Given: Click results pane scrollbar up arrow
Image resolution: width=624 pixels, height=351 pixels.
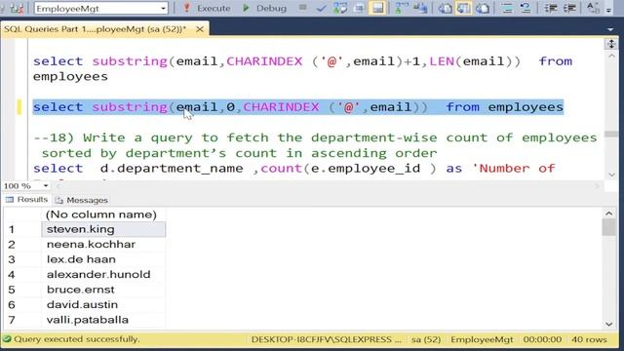Looking at the screenshot, I should pyautogui.click(x=608, y=214).
